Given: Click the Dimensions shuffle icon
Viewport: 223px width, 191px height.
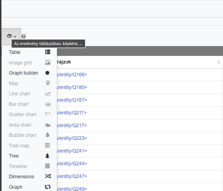Looking at the screenshot, I should coord(48,176).
